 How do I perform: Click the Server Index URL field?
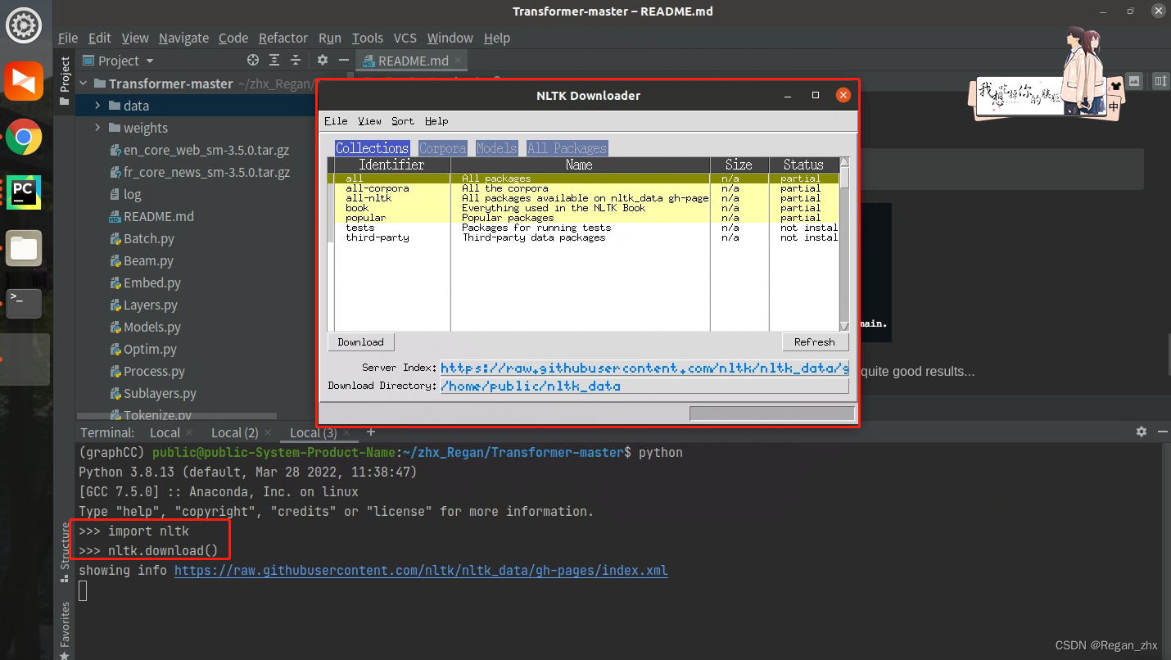point(644,368)
